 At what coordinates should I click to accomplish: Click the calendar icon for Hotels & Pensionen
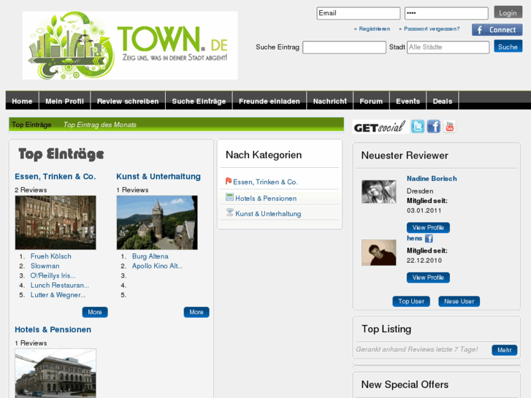pyautogui.click(x=229, y=196)
